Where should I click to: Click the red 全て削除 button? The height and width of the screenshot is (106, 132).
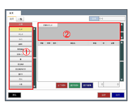point(62,85)
